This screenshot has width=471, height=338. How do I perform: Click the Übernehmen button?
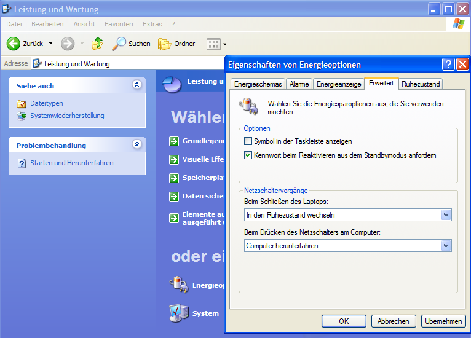(443, 321)
